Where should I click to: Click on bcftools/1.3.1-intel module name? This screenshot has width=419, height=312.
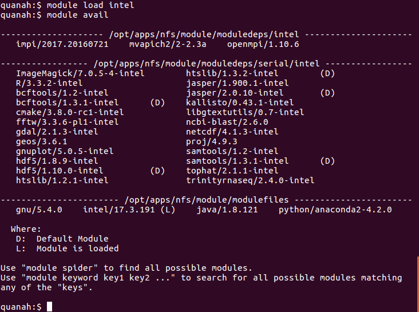67,102
